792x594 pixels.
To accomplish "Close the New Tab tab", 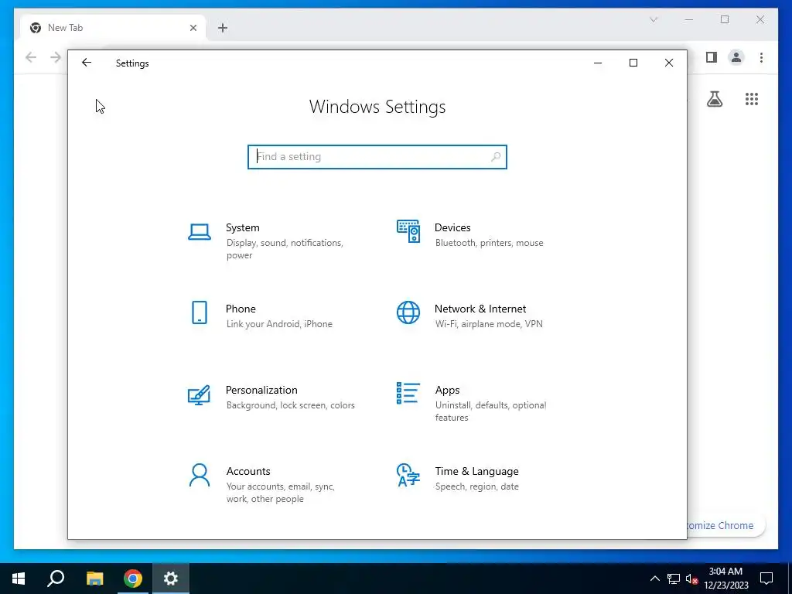I will tap(193, 28).
